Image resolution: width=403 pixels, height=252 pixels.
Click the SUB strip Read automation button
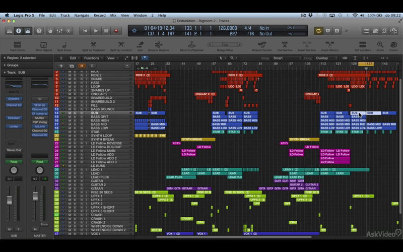pos(14,162)
